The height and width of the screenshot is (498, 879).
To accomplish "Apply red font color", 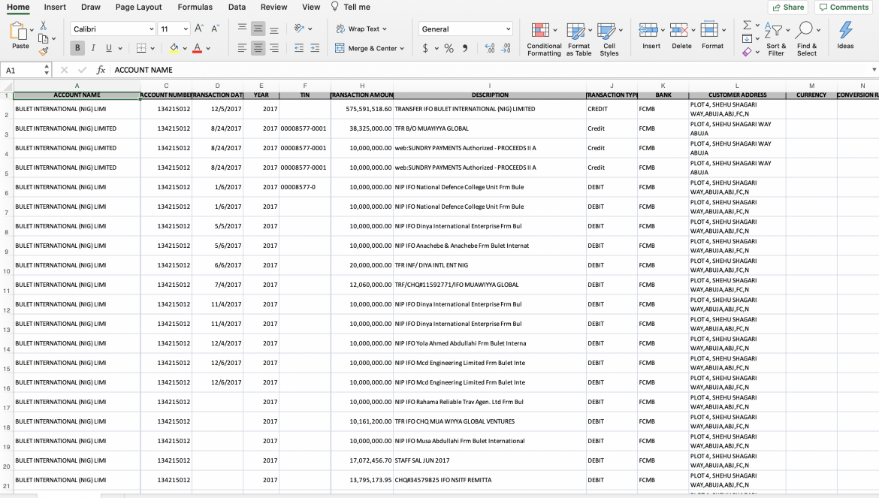I will pos(197,48).
